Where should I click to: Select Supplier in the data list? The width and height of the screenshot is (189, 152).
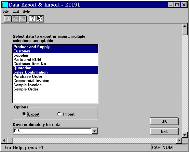coord(55,55)
